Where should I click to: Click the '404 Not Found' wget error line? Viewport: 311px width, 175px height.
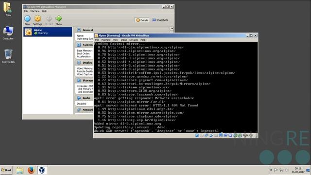click(146, 105)
